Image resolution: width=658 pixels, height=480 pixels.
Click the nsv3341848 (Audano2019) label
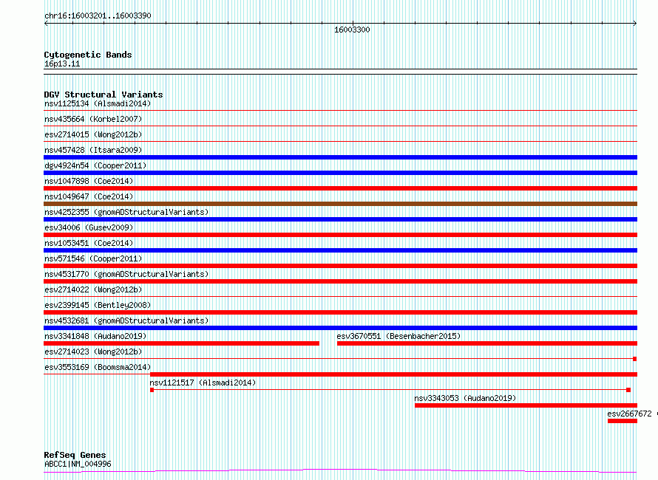coord(95,336)
